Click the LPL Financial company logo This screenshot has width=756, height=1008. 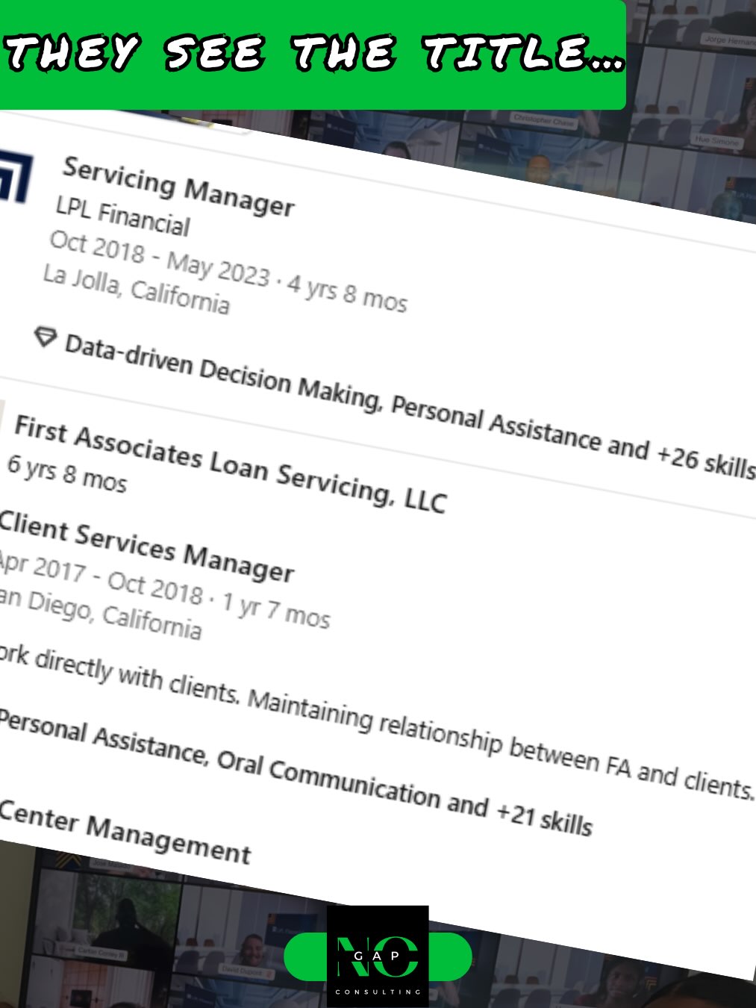15,176
